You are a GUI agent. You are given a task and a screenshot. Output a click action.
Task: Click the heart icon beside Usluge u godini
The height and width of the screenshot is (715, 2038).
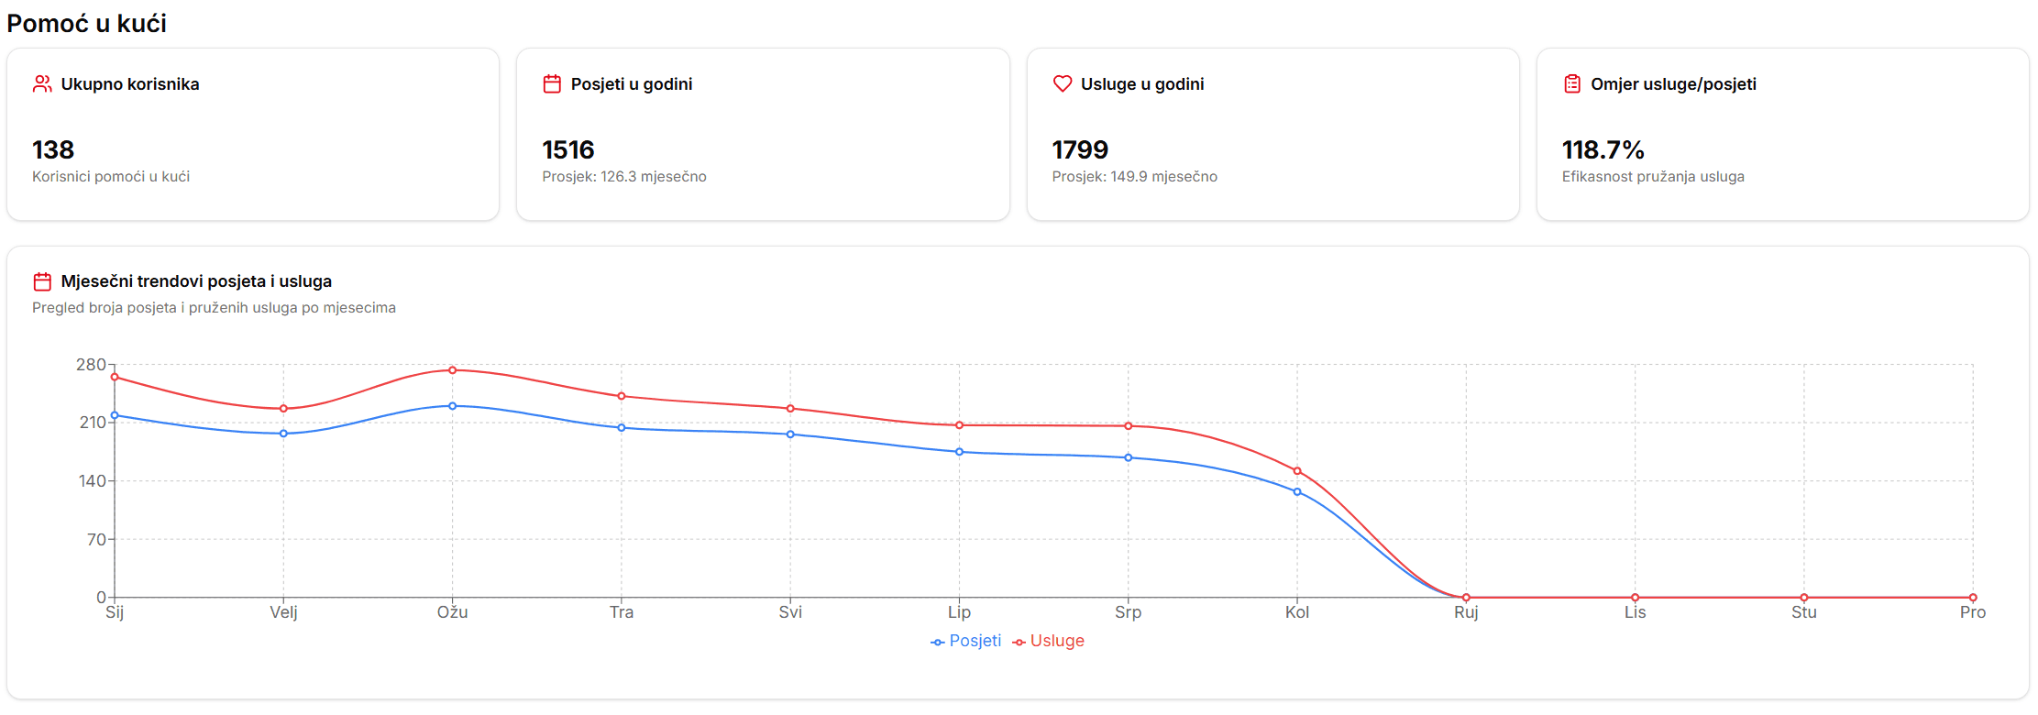[1063, 84]
